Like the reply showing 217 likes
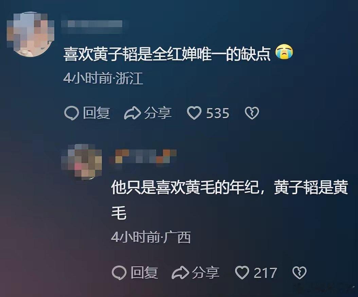Viewport: 358px width, 297px height. point(242,273)
